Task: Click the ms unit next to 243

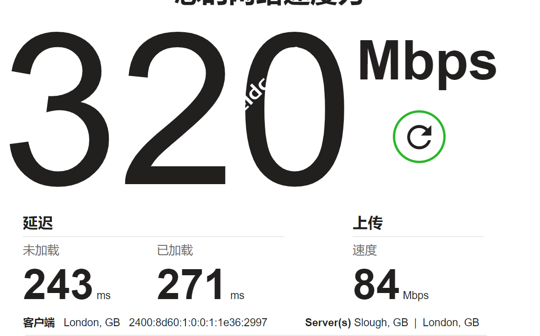Action: (104, 295)
